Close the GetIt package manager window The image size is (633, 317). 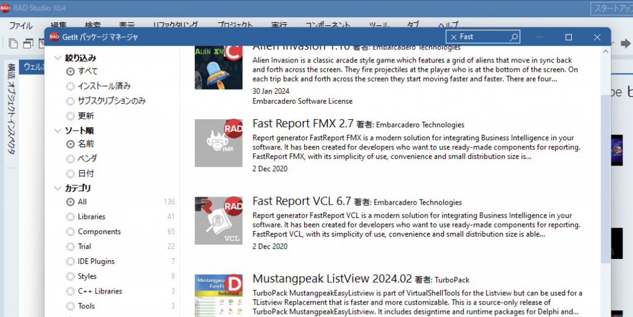pyautogui.click(x=597, y=37)
